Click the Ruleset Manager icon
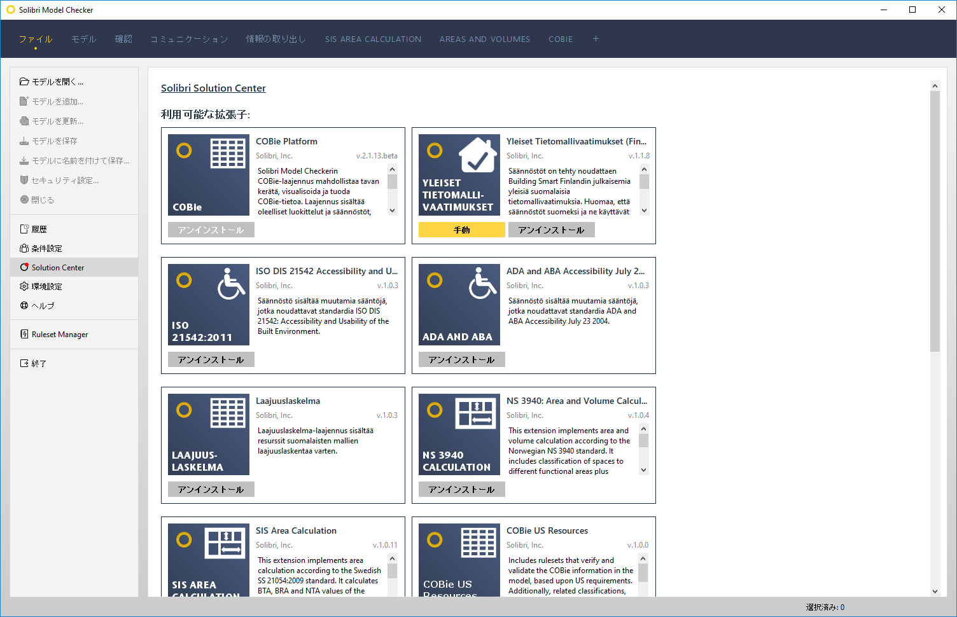This screenshot has height=617, width=957. click(x=24, y=334)
